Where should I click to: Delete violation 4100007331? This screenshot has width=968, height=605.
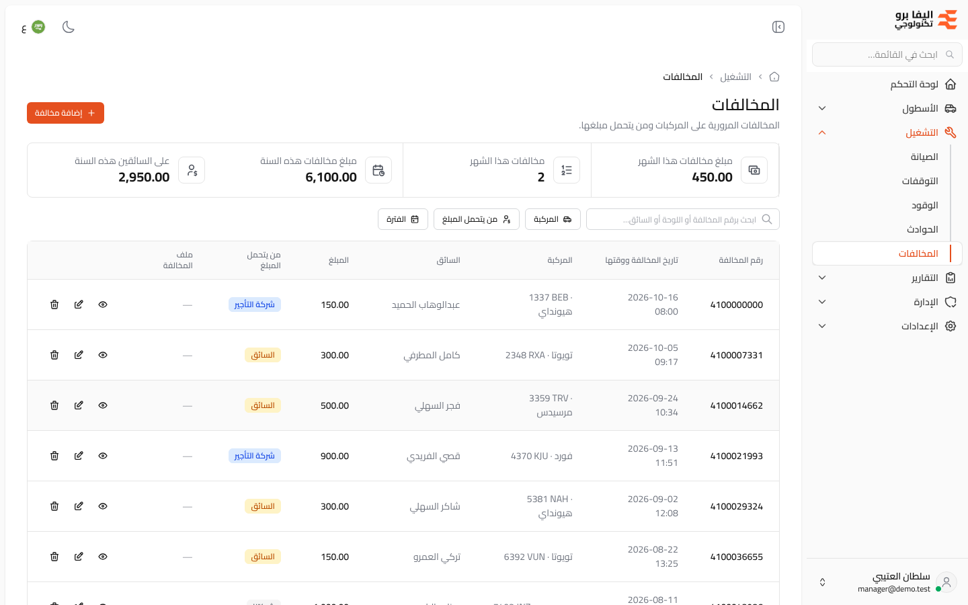54,355
